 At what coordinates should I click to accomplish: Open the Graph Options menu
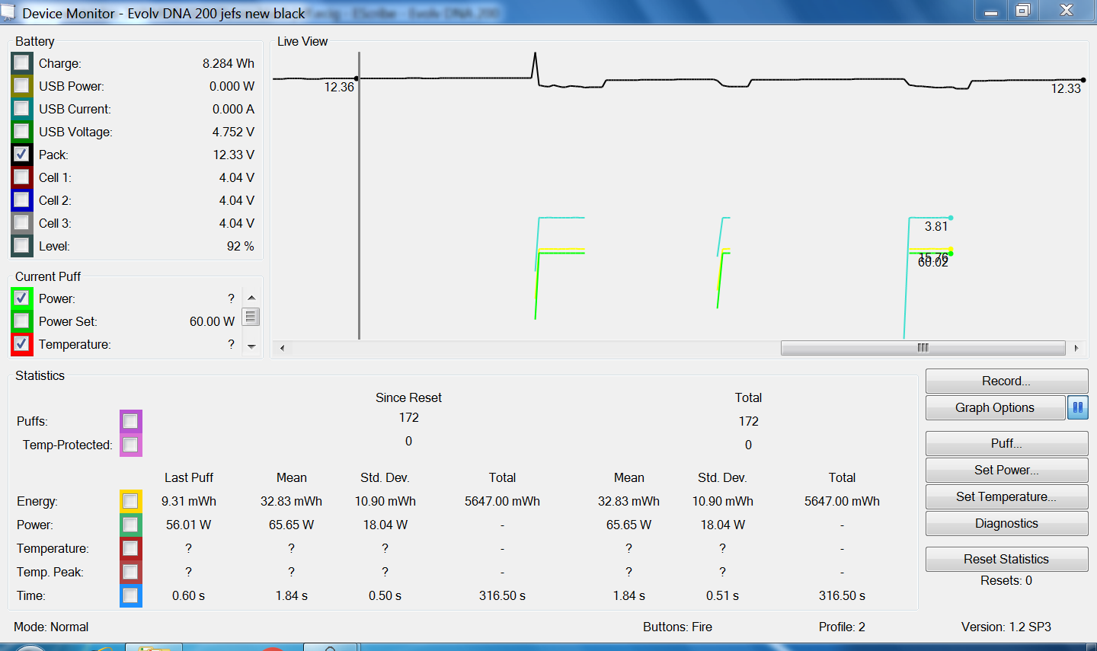coord(994,408)
